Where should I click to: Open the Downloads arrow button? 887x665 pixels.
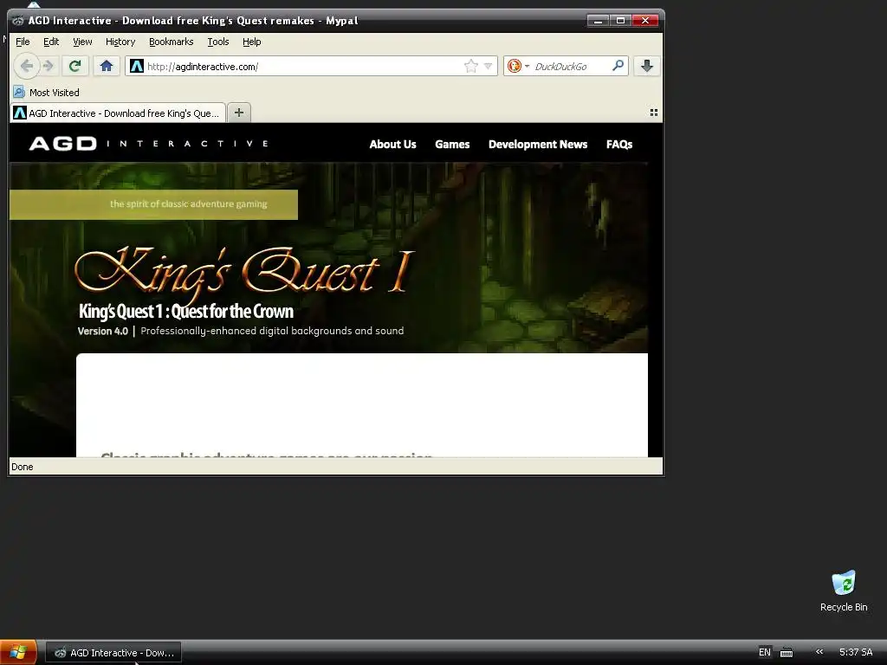(x=646, y=66)
